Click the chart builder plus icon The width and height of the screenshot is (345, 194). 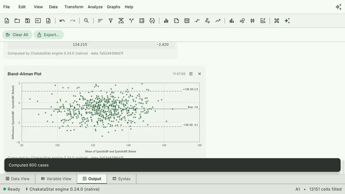click(x=263, y=21)
